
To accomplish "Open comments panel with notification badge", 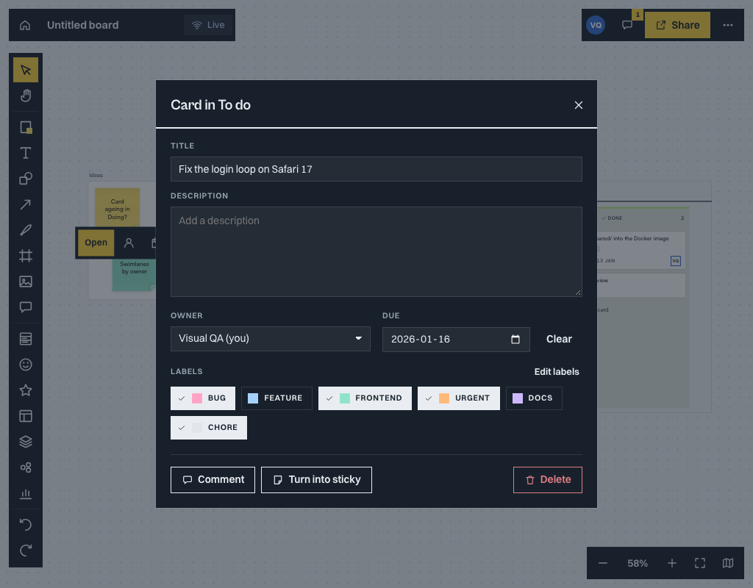I will coord(627,25).
